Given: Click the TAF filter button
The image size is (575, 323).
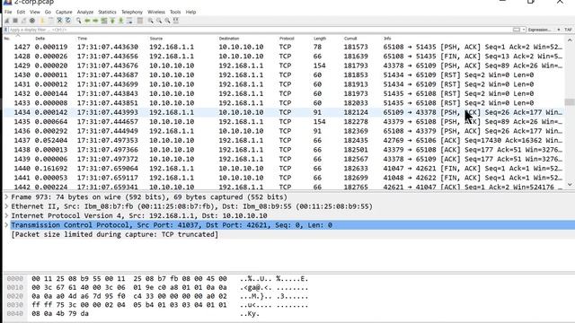Looking at the screenshot, I should (x=568, y=30).
